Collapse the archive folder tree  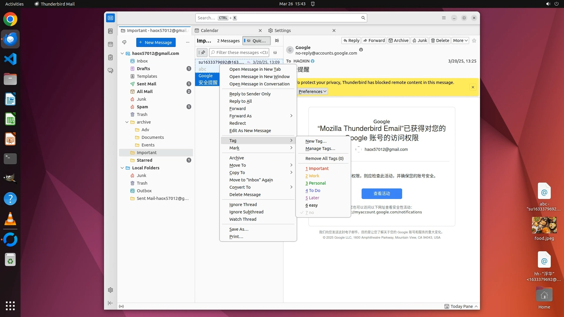(127, 122)
